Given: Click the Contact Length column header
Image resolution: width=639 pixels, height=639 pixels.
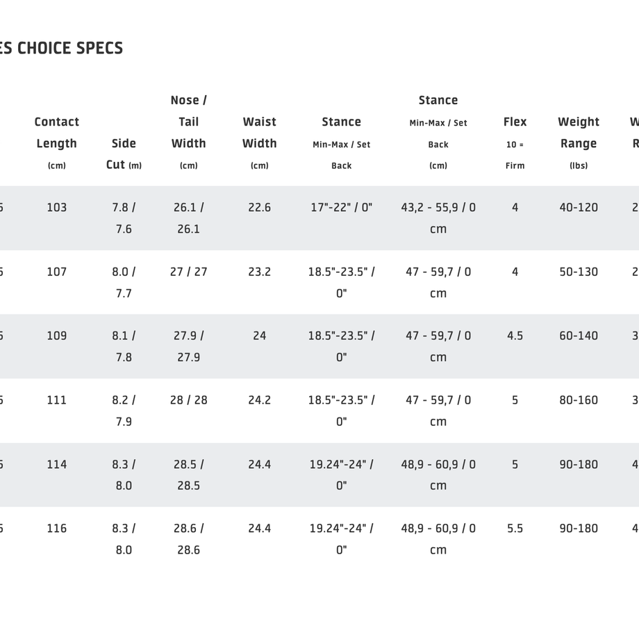Looking at the screenshot, I should pos(57,143).
